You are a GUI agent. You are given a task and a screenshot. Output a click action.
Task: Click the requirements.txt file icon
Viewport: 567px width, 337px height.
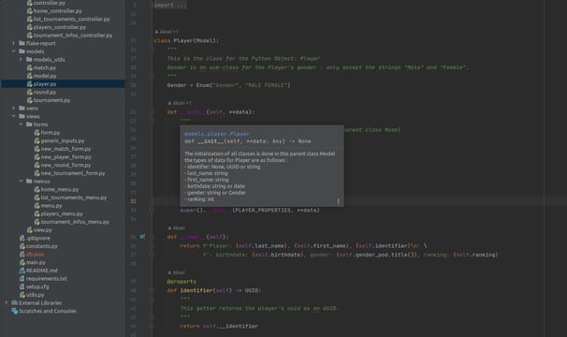pyautogui.click(x=22, y=279)
